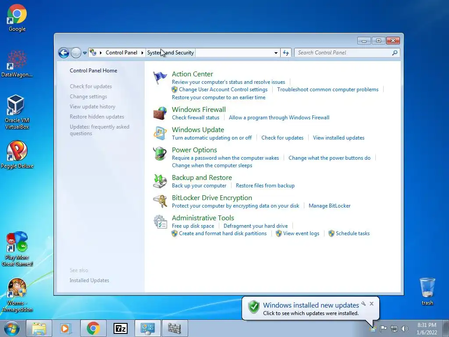
Task: Open Oracle VM VirtualBox desktop icon
Action: point(17,112)
